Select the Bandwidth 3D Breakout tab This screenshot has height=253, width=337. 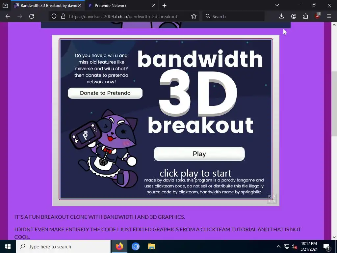point(48,6)
